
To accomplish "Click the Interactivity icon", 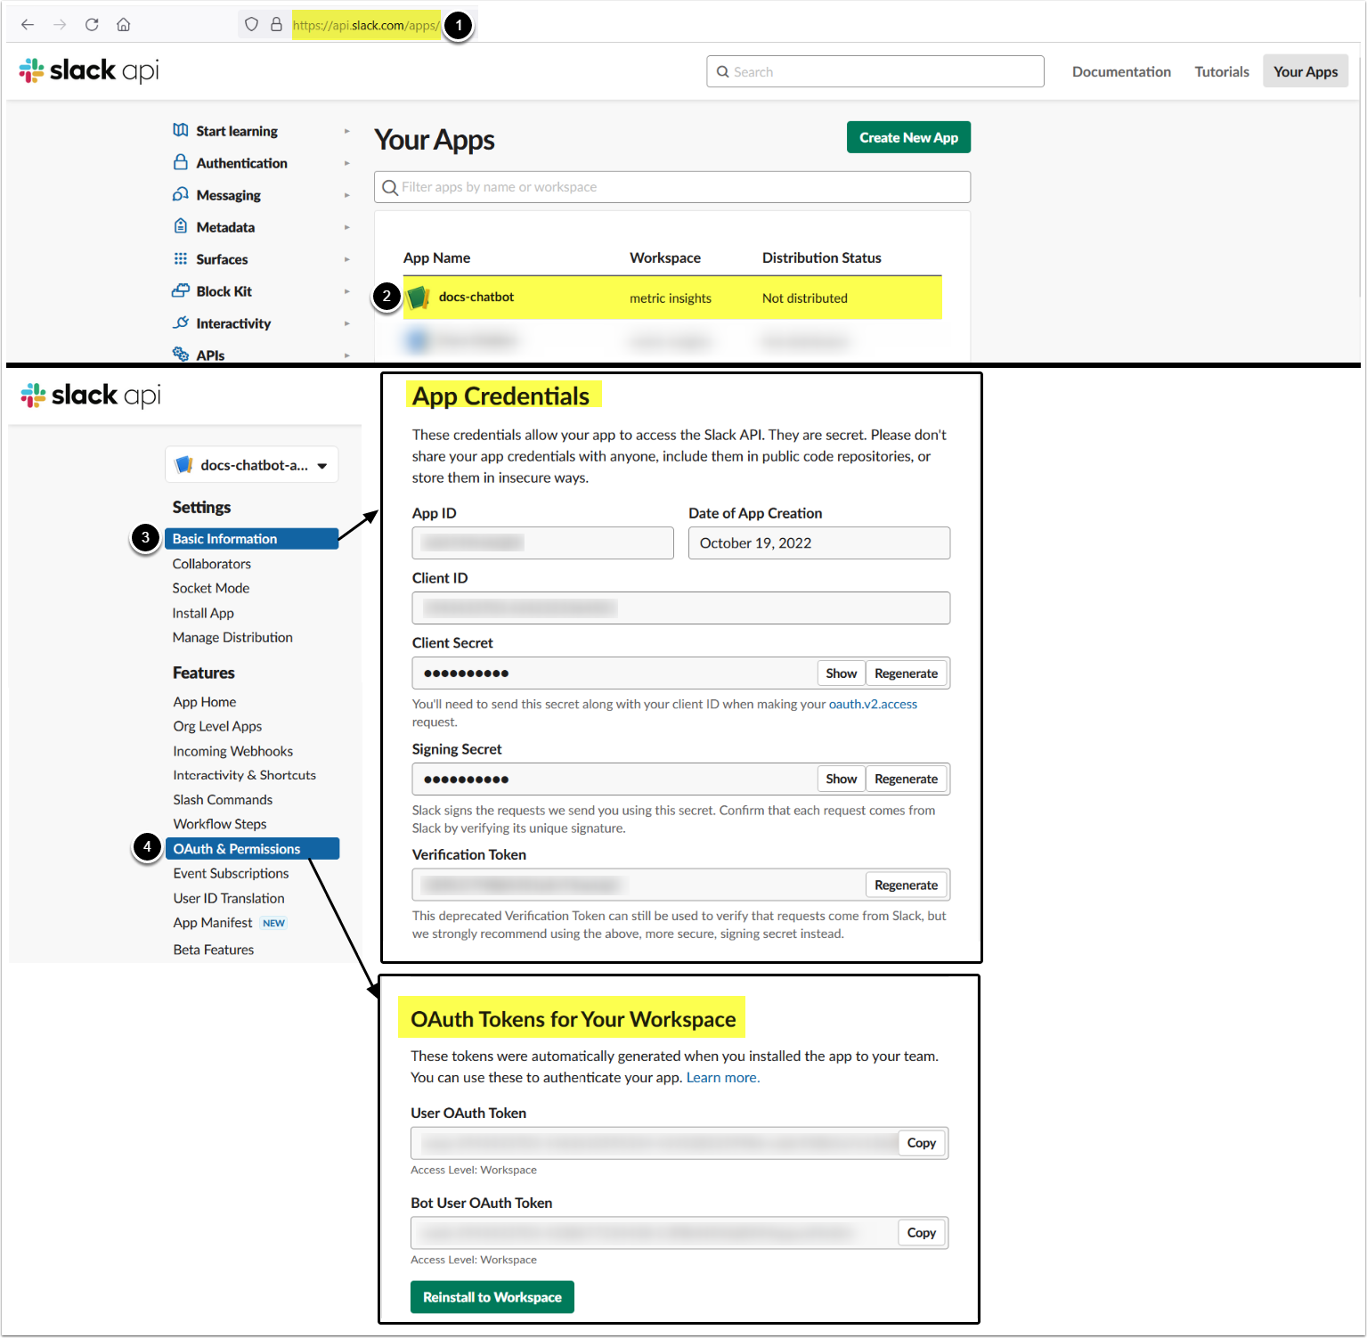I will pos(181,322).
